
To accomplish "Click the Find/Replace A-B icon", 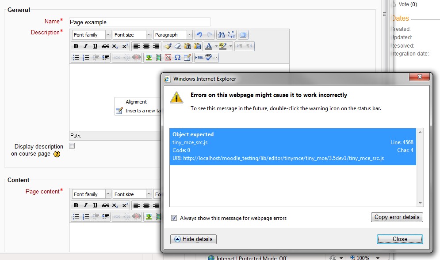I will point(231,35).
